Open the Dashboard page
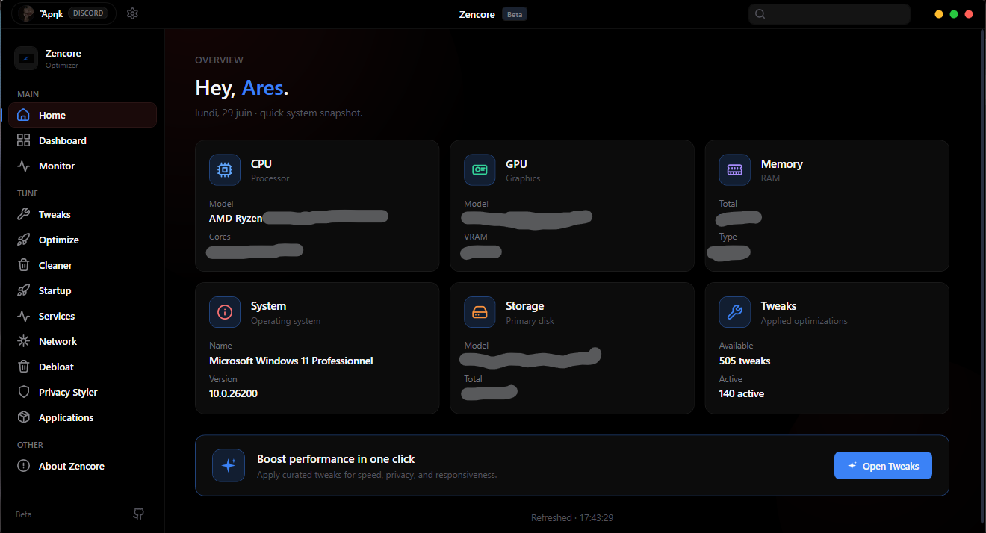The height and width of the screenshot is (533, 986). click(82, 140)
